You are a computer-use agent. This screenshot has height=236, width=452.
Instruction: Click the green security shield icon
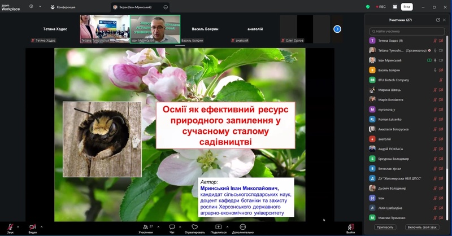[368, 7]
